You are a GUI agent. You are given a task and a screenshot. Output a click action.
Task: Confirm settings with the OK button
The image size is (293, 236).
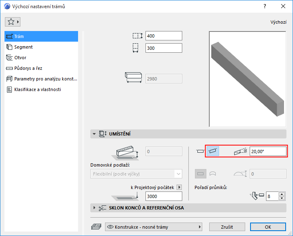268,227
